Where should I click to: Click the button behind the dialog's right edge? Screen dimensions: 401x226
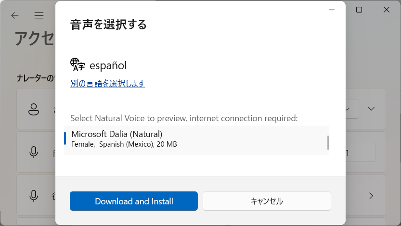(x=361, y=152)
